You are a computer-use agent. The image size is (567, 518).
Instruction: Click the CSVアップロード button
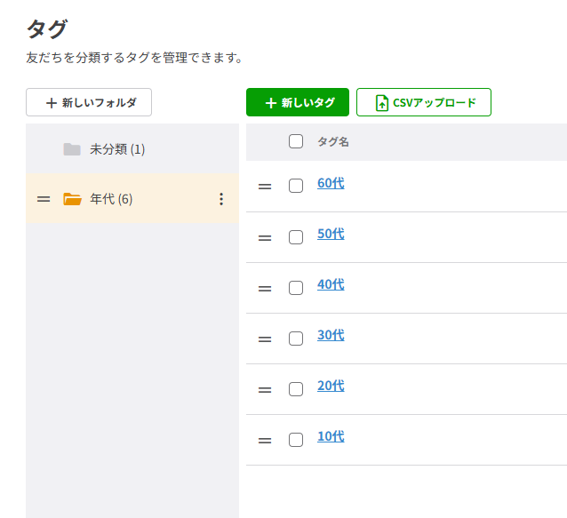[x=424, y=102]
